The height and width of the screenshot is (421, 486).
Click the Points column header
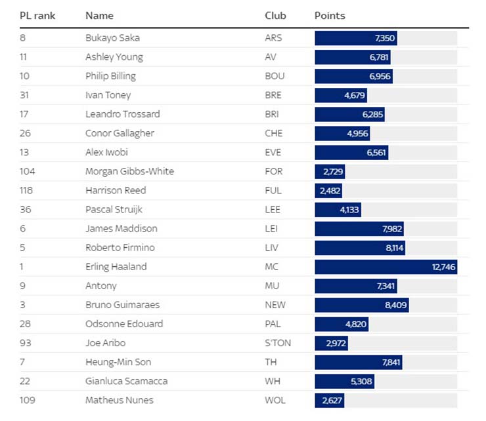coord(330,16)
